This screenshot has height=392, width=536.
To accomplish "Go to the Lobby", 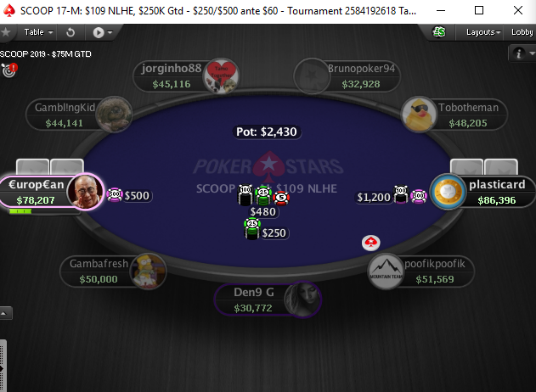I will point(522,32).
